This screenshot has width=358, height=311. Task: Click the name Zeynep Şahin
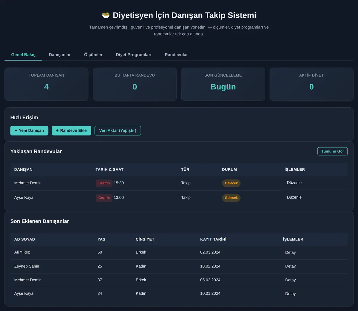[x=27, y=266]
